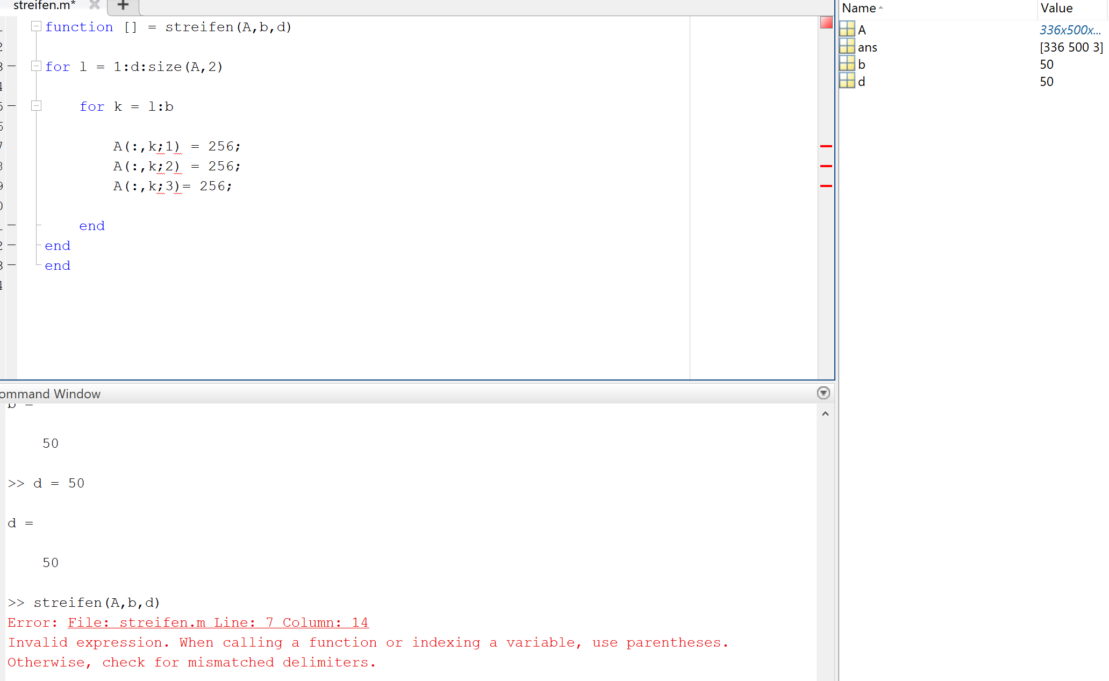Open the 336x500x... value of A

tap(1069, 30)
